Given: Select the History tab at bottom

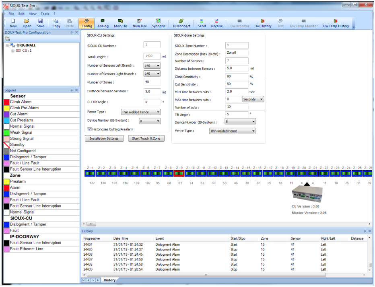Looking at the screenshot, I should (109, 280).
